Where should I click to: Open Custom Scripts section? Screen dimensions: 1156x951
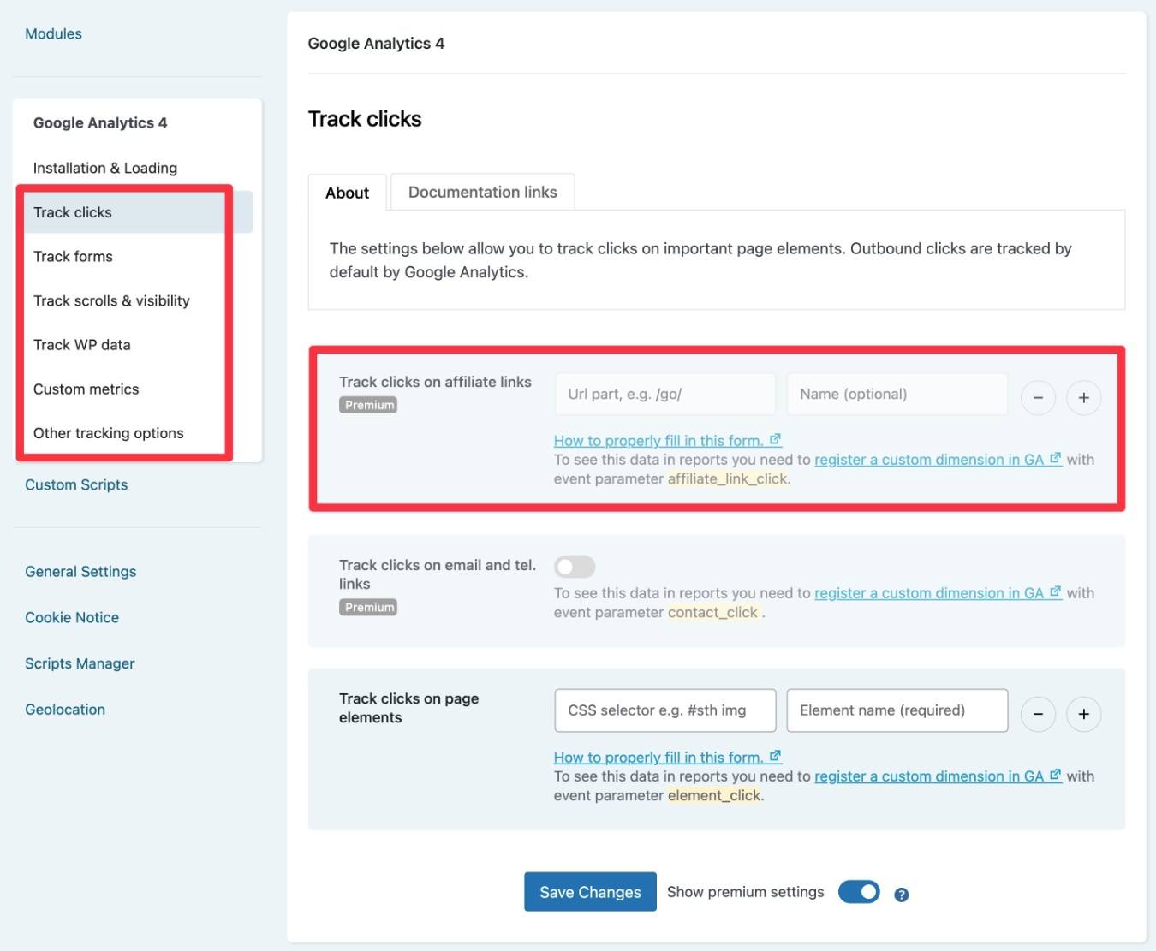(x=76, y=484)
